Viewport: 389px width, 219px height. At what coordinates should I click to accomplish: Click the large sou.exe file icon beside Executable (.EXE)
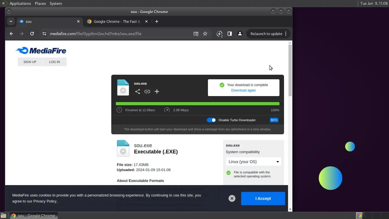click(123, 148)
